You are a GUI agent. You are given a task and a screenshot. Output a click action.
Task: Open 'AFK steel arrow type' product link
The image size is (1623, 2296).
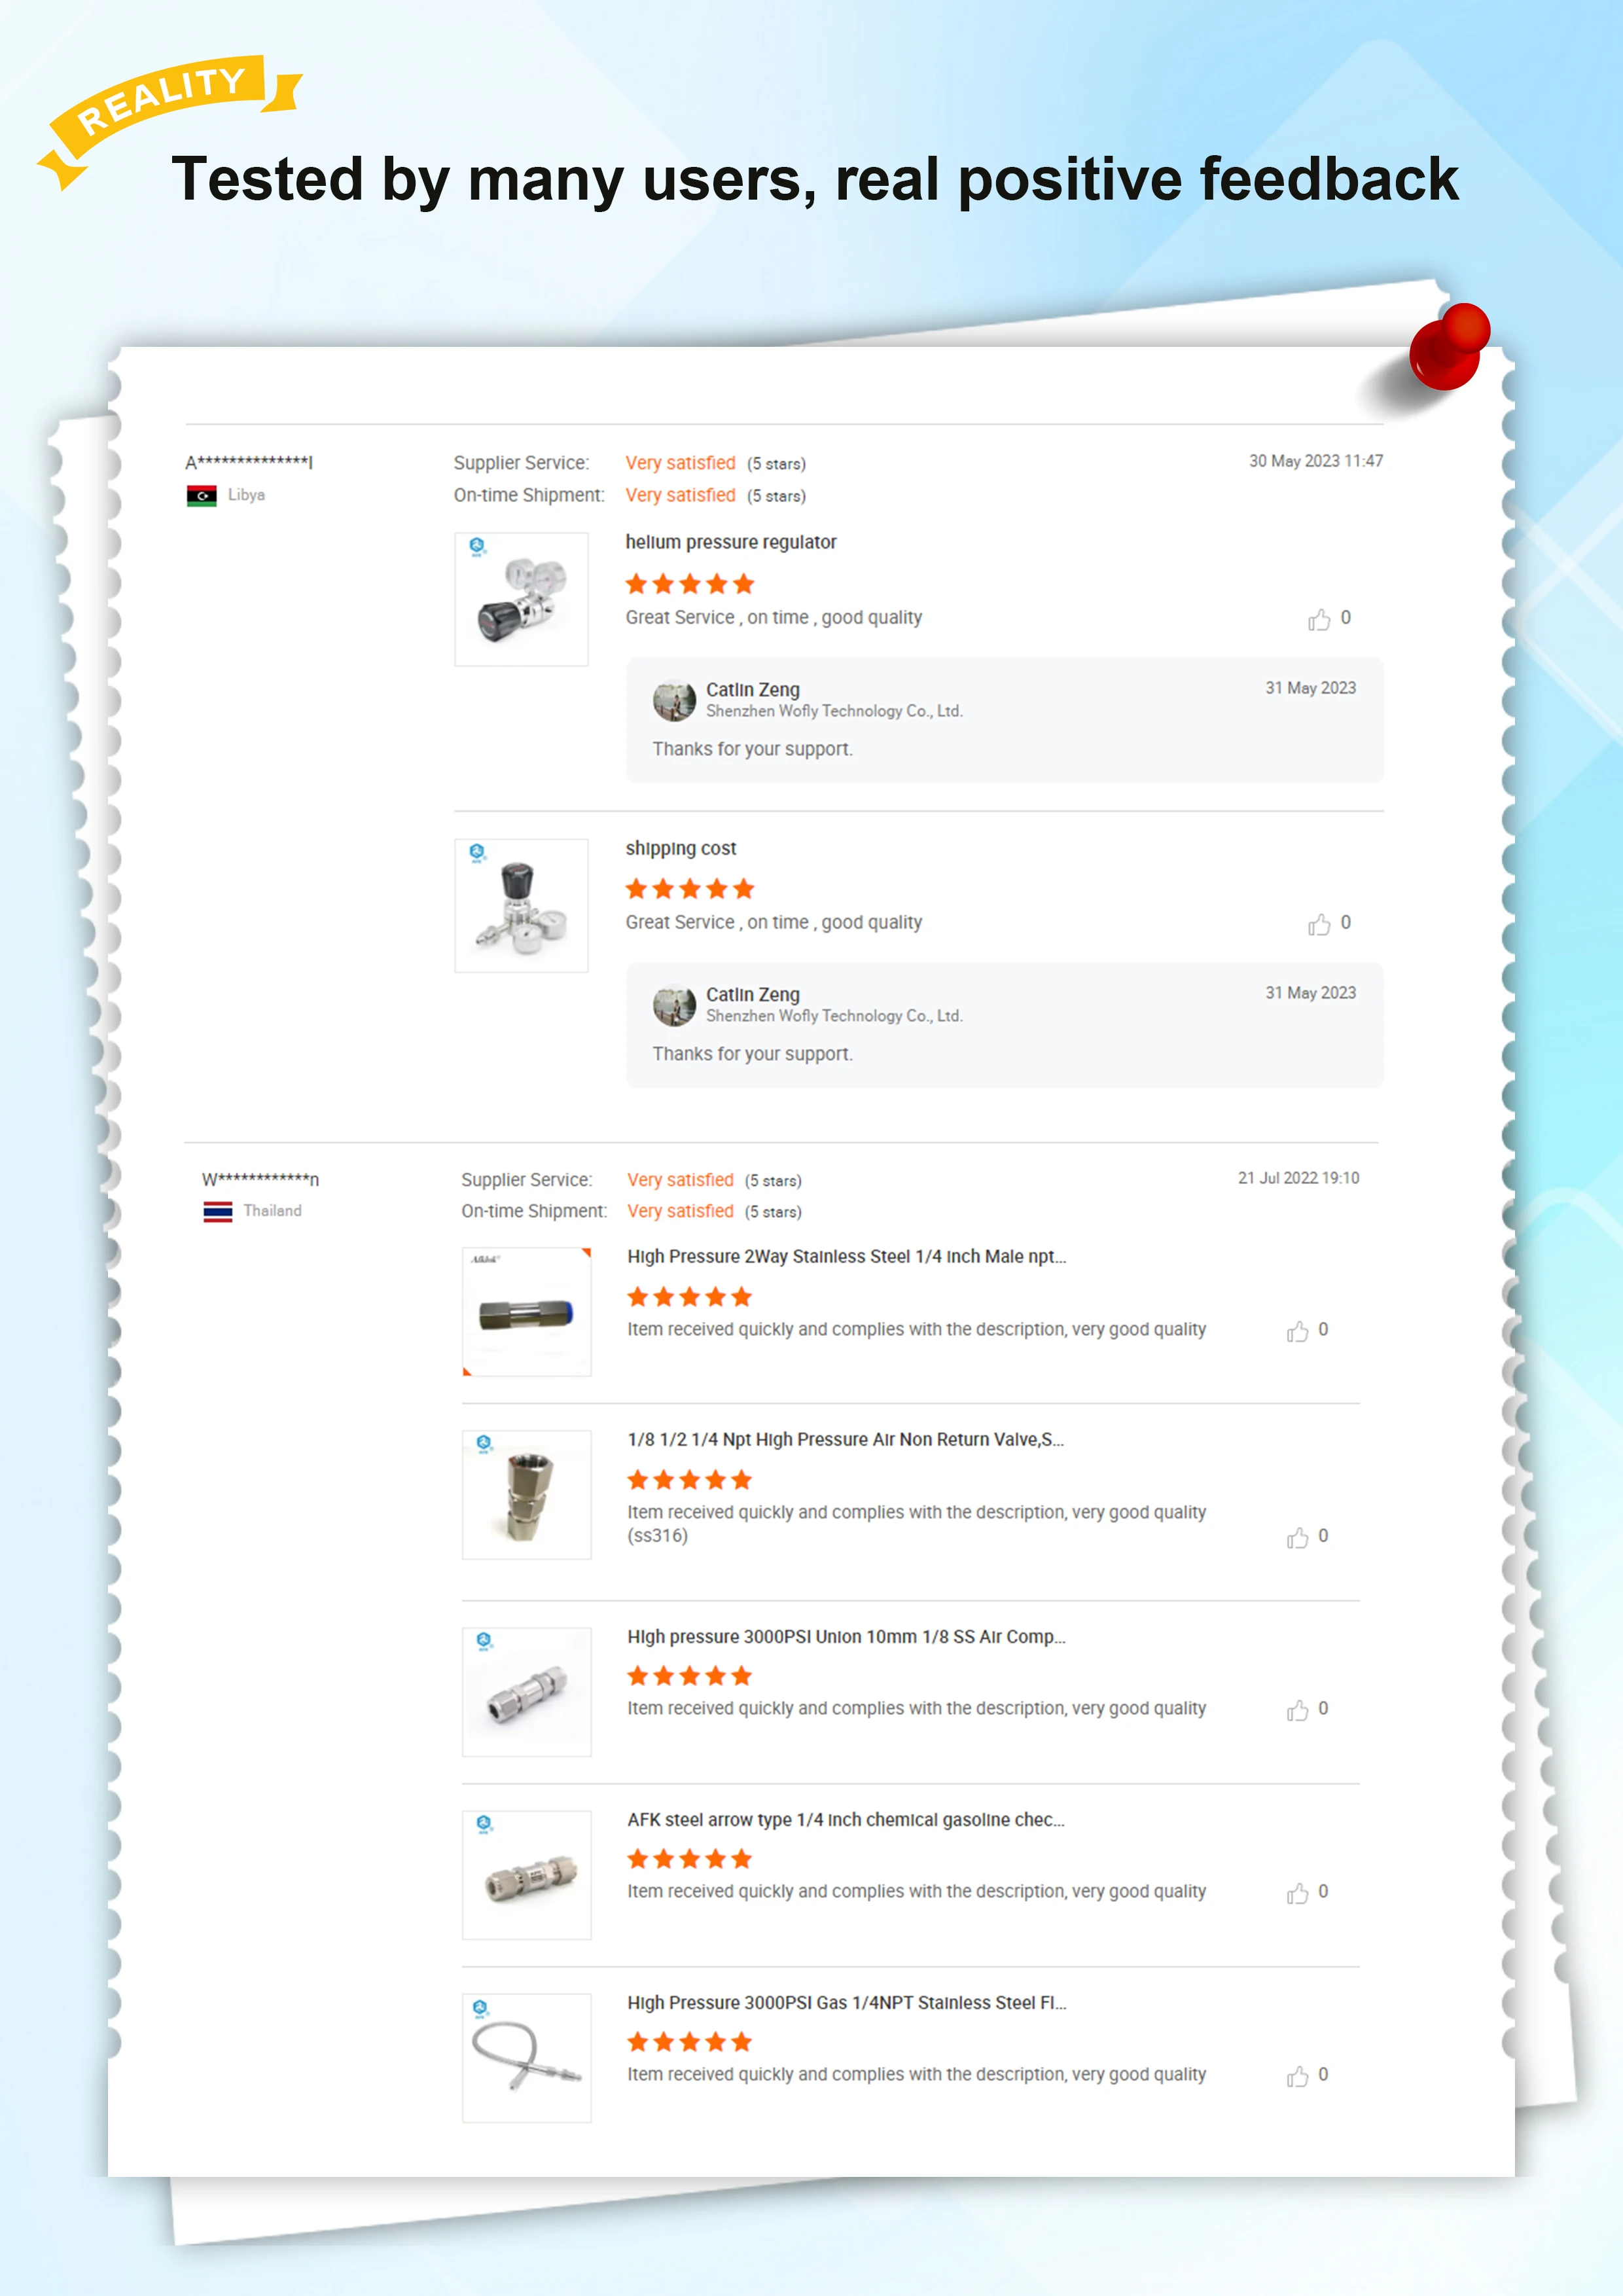coord(846,1819)
